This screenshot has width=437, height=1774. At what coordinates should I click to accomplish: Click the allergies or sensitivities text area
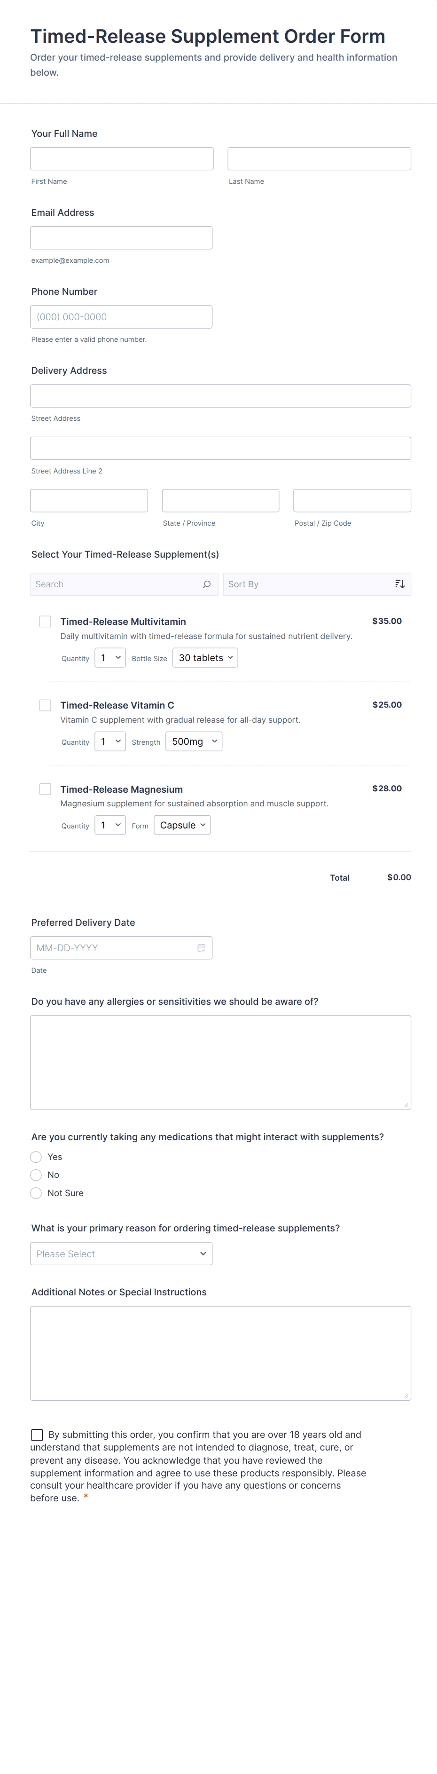pyautogui.click(x=220, y=1062)
